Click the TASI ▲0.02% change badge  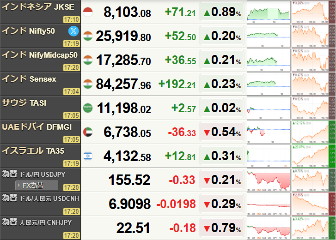(222, 108)
